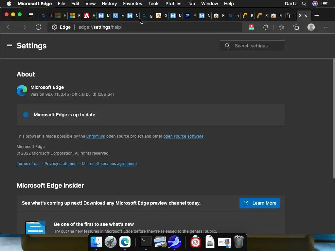Screen dimensions: 335x251
Task: Switch to the search tab labeled fl
Action: point(47,16)
